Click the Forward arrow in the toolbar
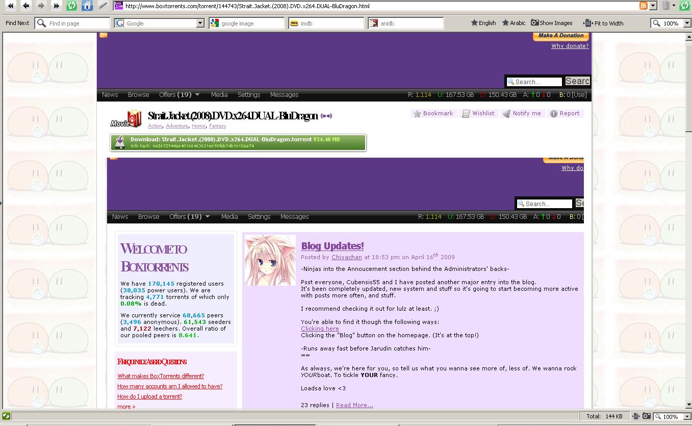Screen dimensions: 692x426 pos(41,6)
